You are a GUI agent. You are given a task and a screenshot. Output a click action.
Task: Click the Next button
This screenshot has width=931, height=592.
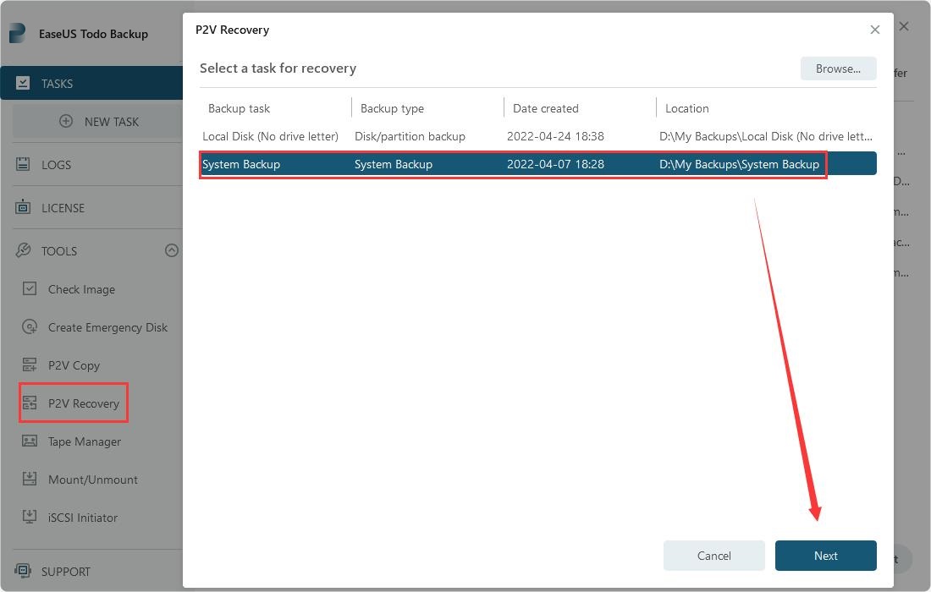(825, 556)
